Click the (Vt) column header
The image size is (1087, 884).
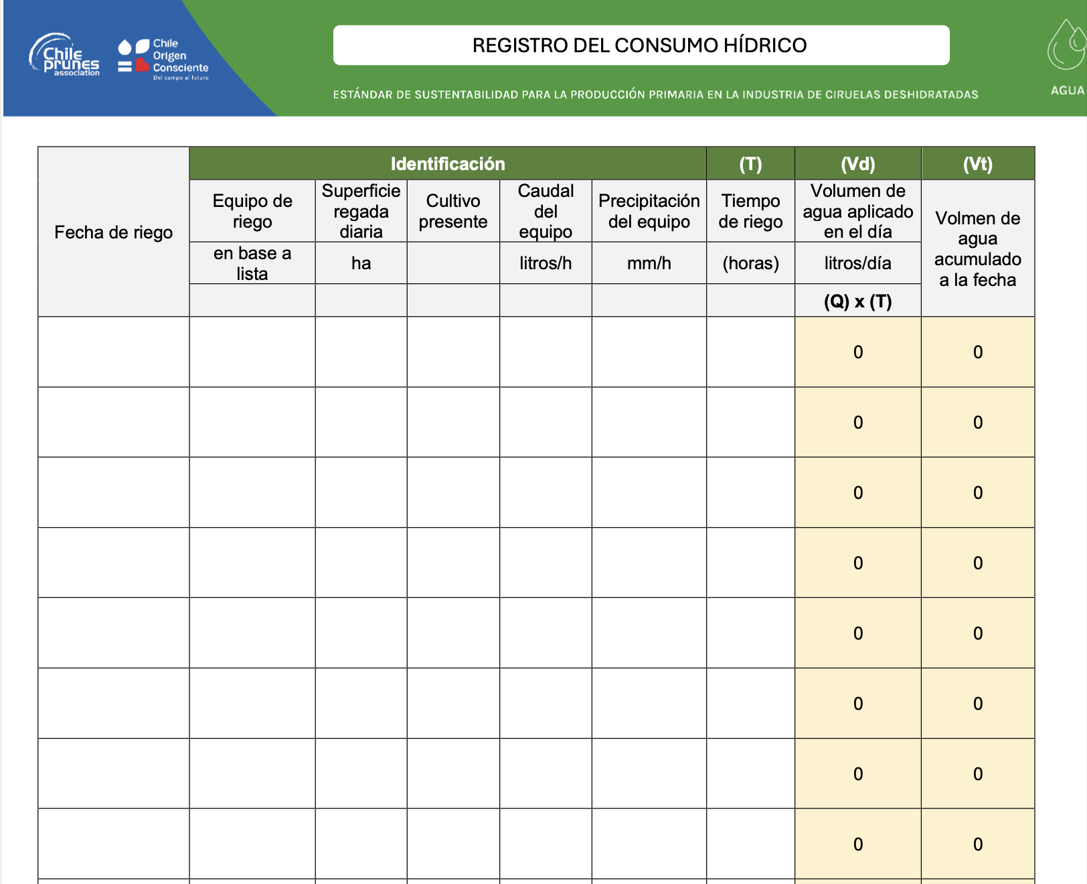point(978,163)
